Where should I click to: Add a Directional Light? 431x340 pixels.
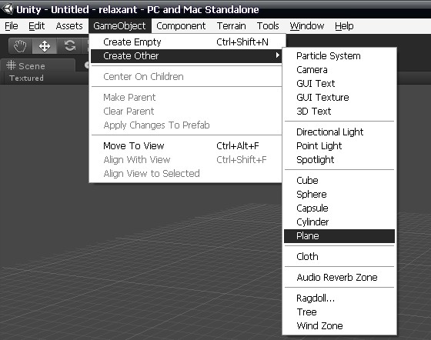pos(339,132)
